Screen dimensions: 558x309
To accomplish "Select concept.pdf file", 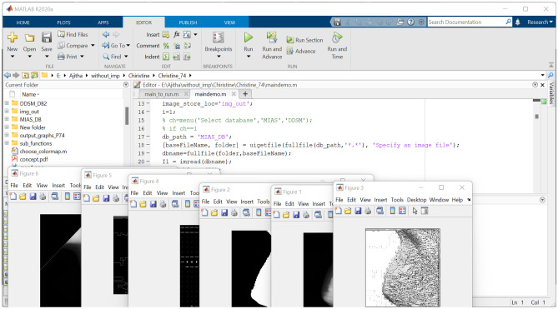I will tap(33, 159).
